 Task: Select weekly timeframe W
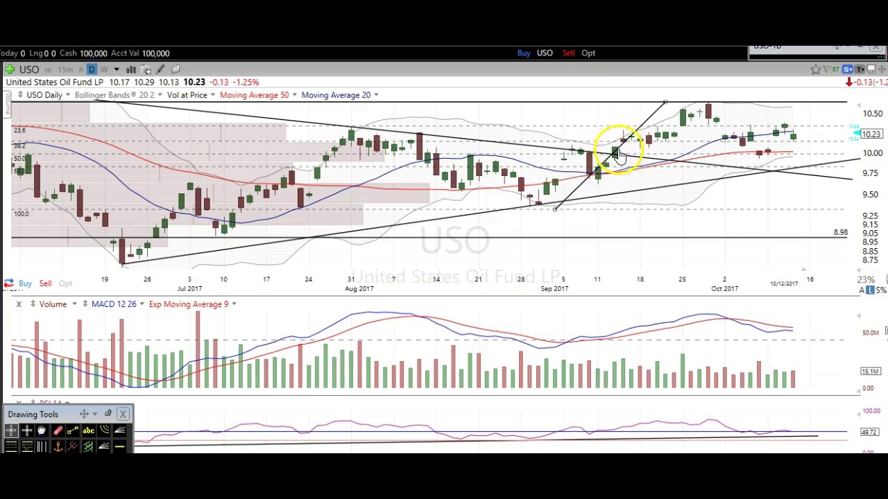click(104, 69)
